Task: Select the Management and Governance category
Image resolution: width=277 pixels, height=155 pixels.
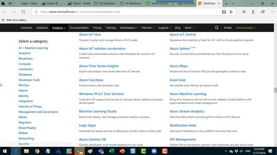Action: [x=38, y=112]
